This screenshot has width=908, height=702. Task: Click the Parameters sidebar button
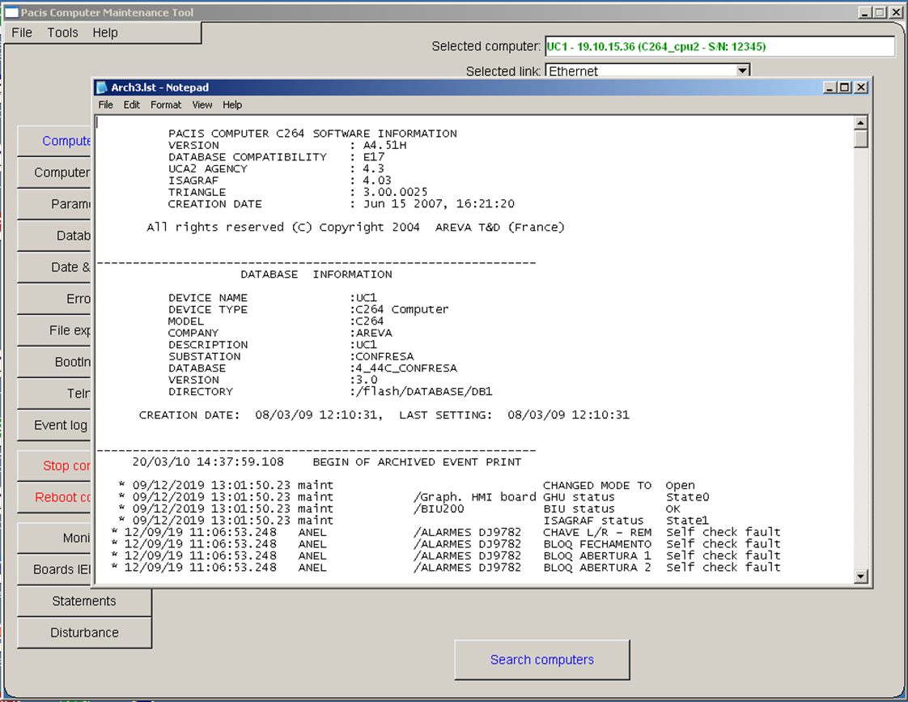54,204
